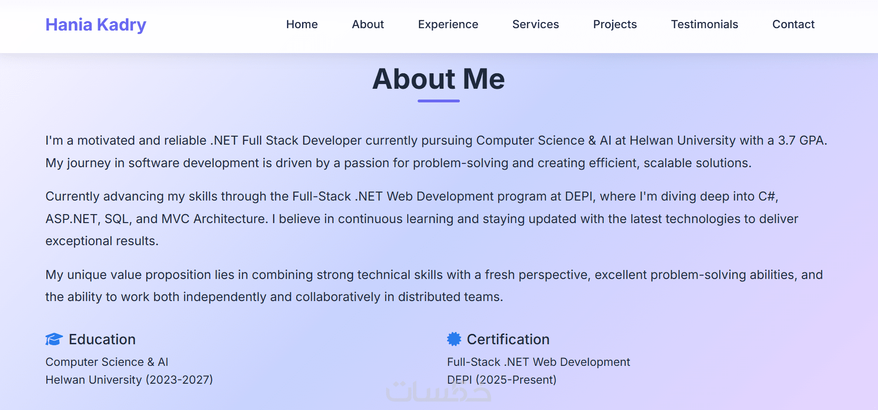This screenshot has width=878, height=410.
Task: Click the graduation cap Education icon
Action: (54, 339)
